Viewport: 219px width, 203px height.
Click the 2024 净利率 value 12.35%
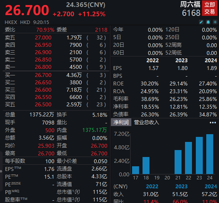tap(208, 107)
